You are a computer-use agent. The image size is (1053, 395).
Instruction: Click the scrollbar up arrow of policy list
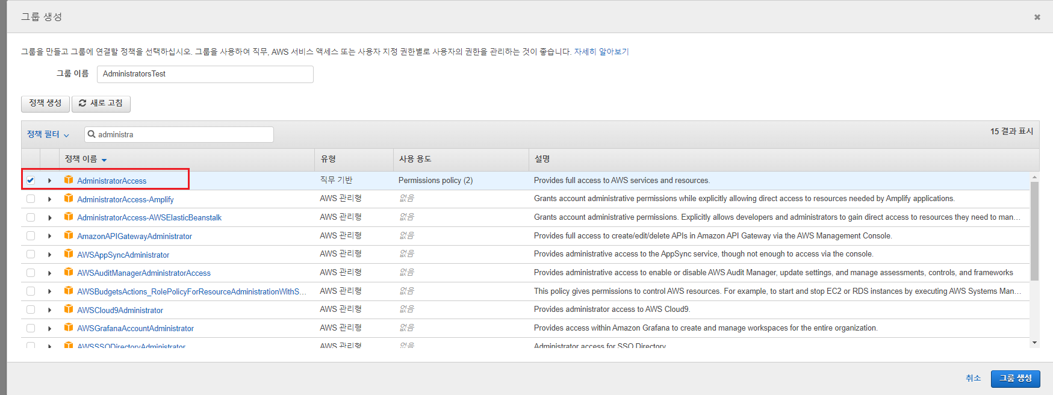1034,177
